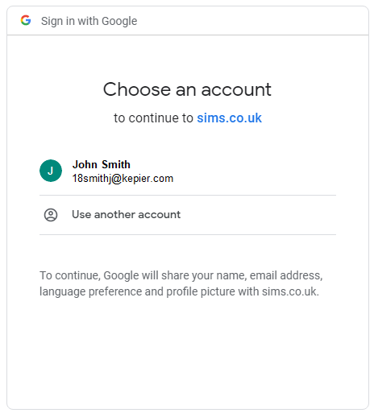Open the sims.co.uk link
The image size is (374, 413).
[x=229, y=118]
